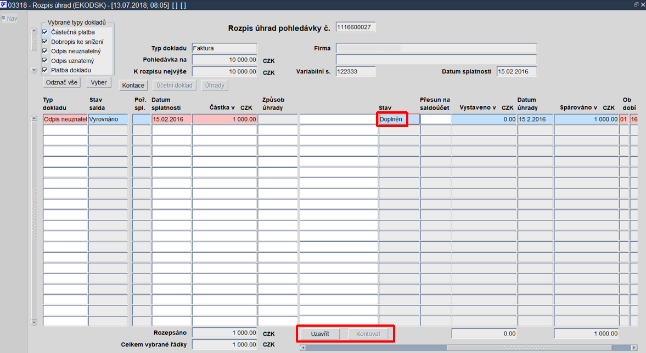Viewport: 646px width, 353px height.
Task: Click table scroll-up arrow at left
Action: (34, 118)
